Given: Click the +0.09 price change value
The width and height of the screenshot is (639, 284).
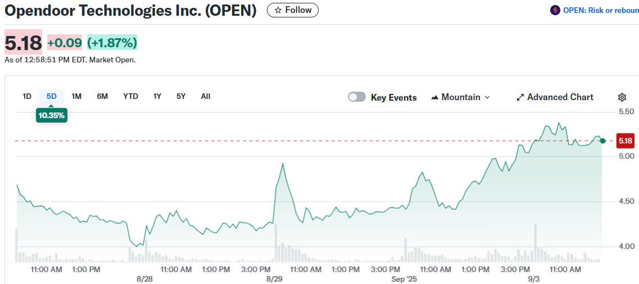Looking at the screenshot, I should tap(65, 42).
